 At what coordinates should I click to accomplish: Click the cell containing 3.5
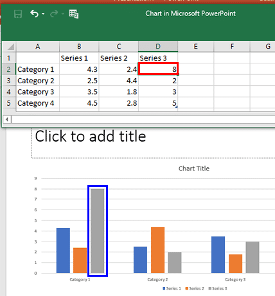pyautogui.click(x=79, y=92)
